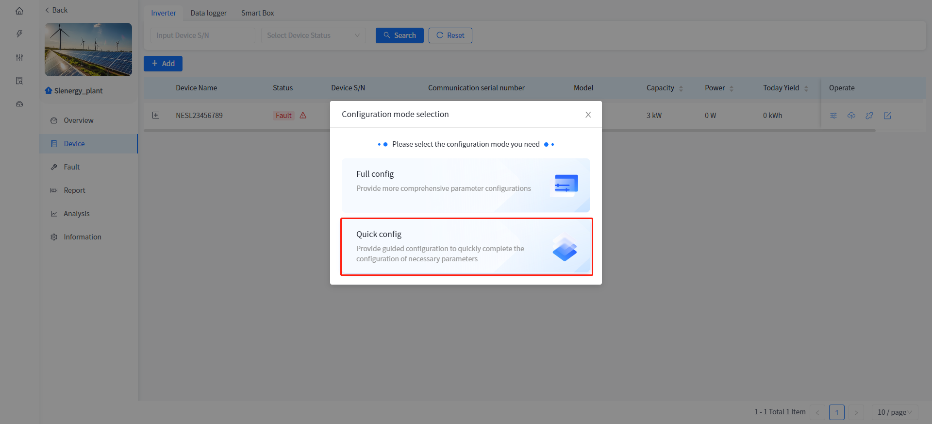This screenshot has width=932, height=424.
Task: Open the lightning bolt power section
Action: [19, 34]
